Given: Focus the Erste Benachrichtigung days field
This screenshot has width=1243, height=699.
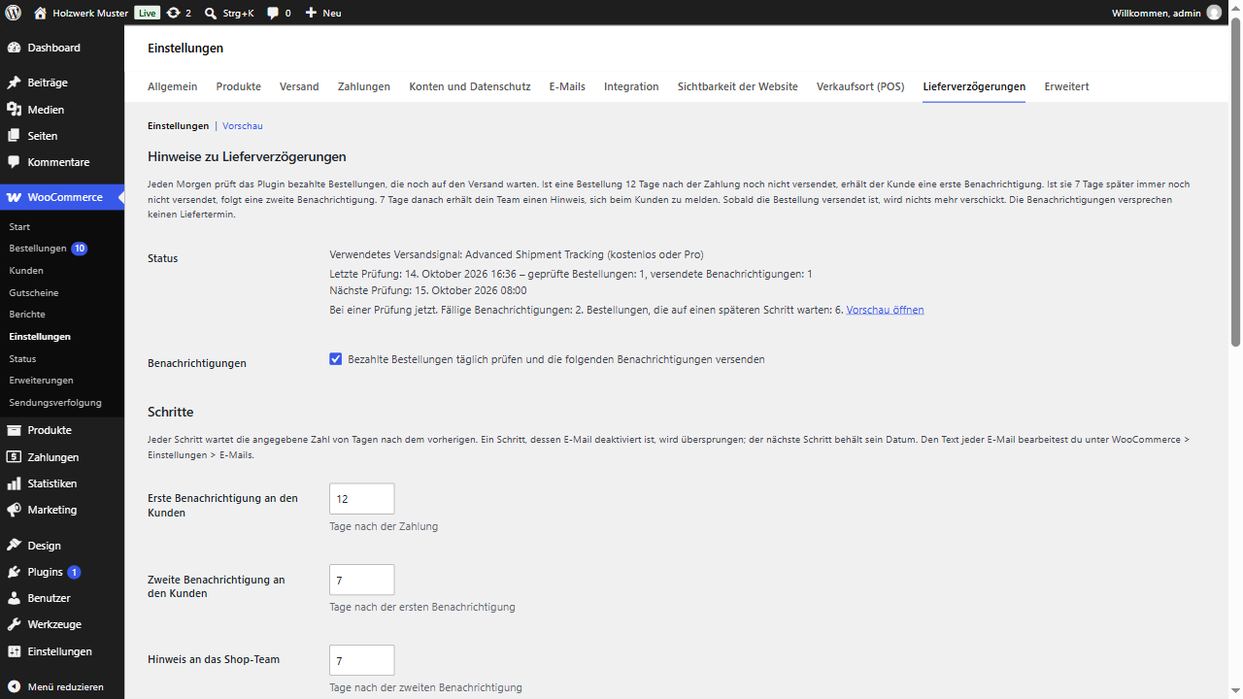Looking at the screenshot, I should coord(362,499).
